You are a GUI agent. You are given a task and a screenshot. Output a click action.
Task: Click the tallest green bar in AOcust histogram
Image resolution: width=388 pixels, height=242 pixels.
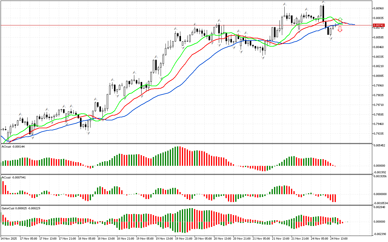click(178, 156)
